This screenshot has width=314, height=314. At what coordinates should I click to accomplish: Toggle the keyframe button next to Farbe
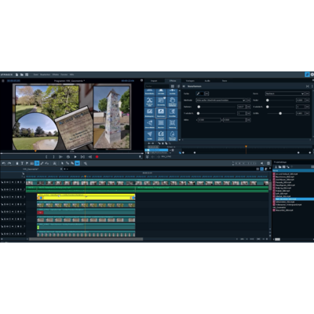click(206, 93)
